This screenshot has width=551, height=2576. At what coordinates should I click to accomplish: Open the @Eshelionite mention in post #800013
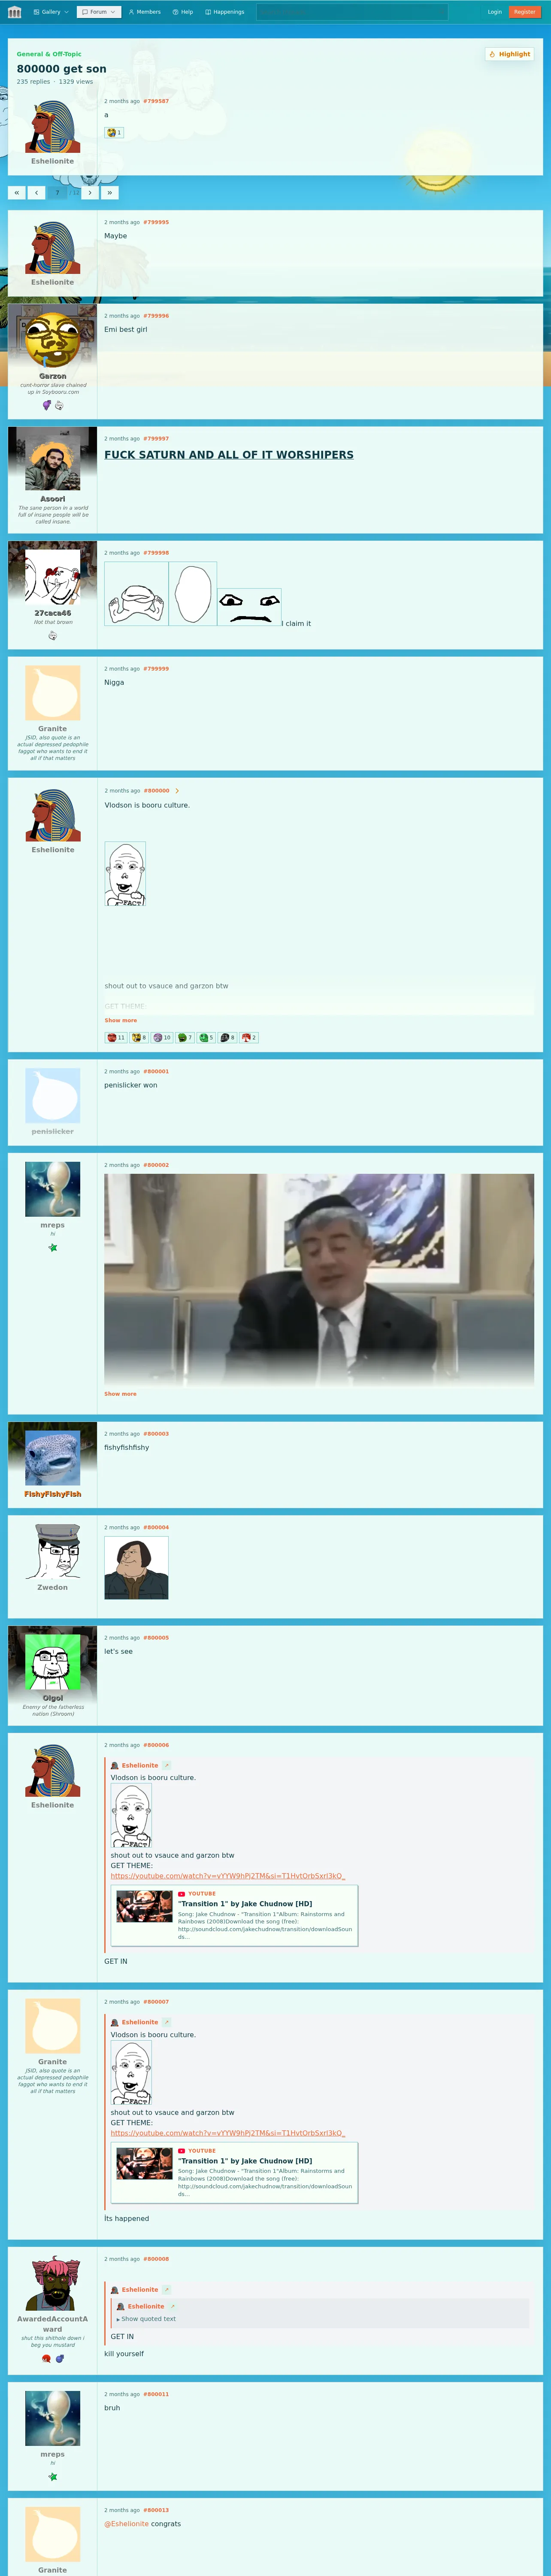[x=127, y=2524]
